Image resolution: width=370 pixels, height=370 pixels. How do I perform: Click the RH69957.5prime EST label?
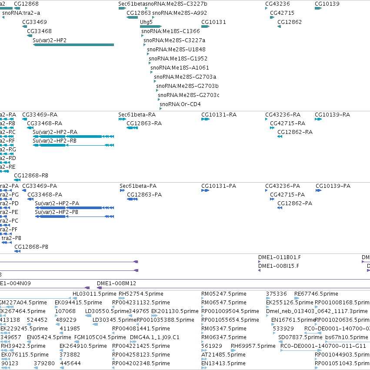(x=253, y=346)
